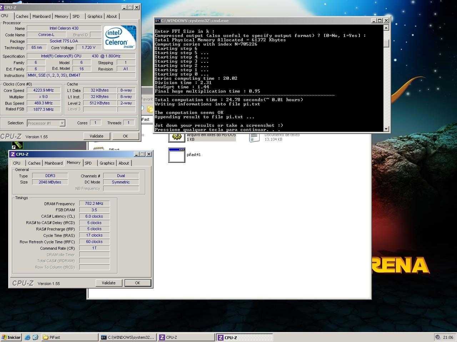Switch to first CPU-Z taskbar button

coord(186,337)
